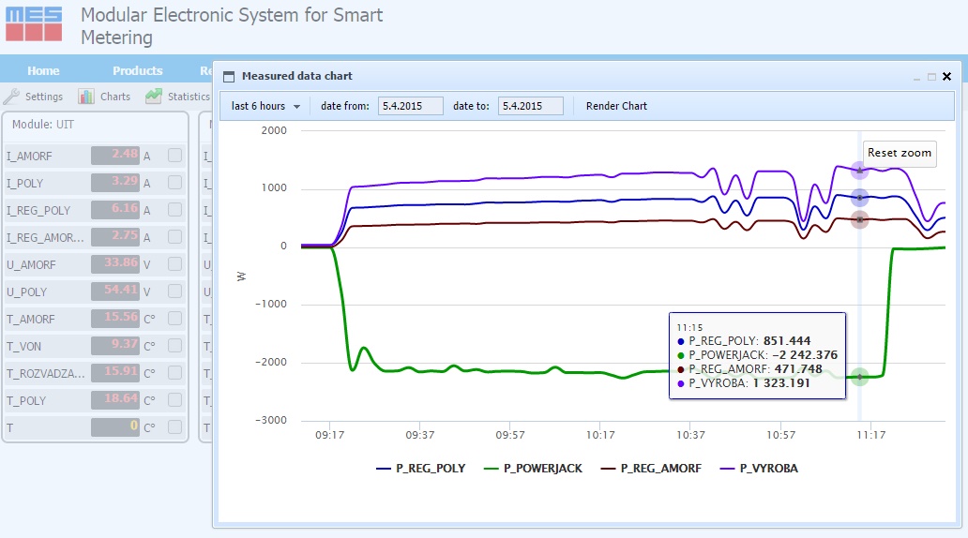This screenshot has height=538, width=968.
Task: Open Charts via the bar chart icon
Action: 86,97
